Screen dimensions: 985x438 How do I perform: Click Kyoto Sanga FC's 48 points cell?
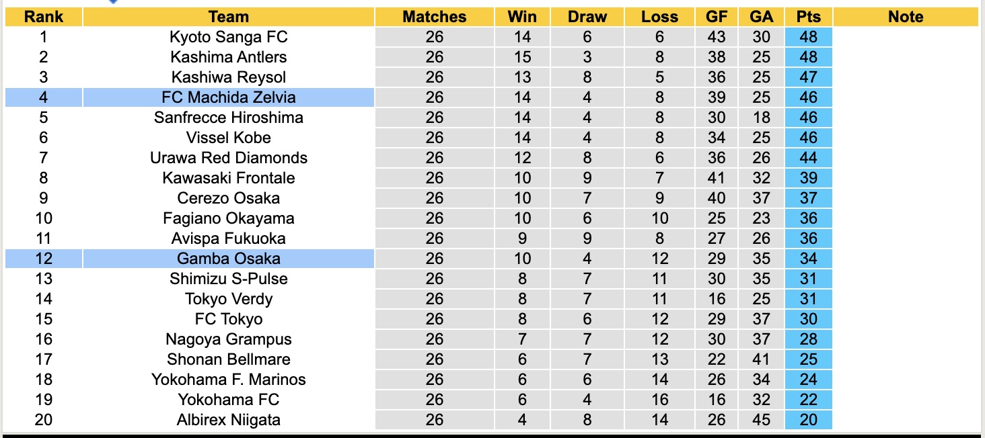[x=808, y=37]
